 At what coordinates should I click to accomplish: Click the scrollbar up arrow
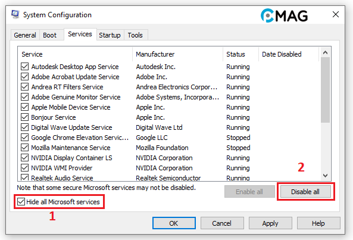click(x=325, y=52)
